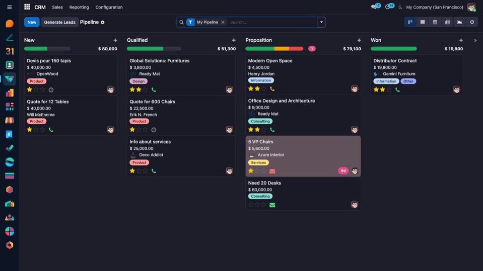The image size is (483, 271).
Task: Quick add lead in Qualified column
Action: point(234,40)
